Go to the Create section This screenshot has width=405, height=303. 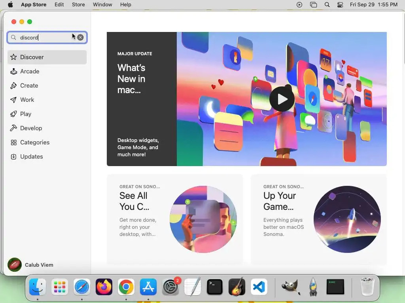tap(47, 86)
